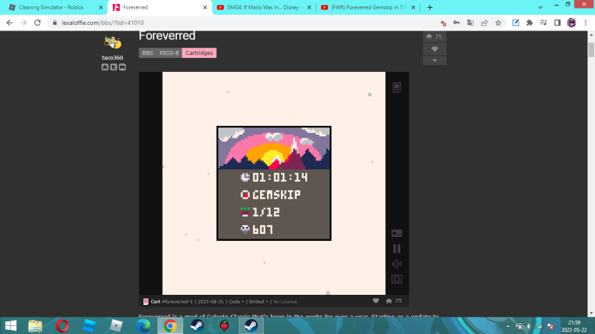Open the Code dropdown under the player
The width and height of the screenshot is (595, 334).
click(x=236, y=301)
